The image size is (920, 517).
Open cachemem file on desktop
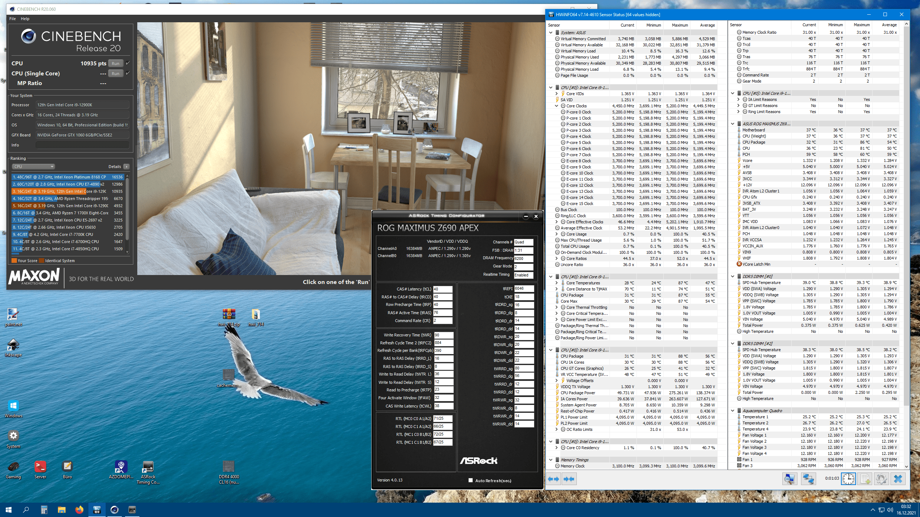pos(229,378)
